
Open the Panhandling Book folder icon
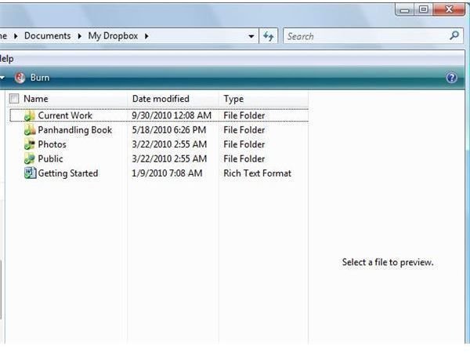click(x=30, y=130)
